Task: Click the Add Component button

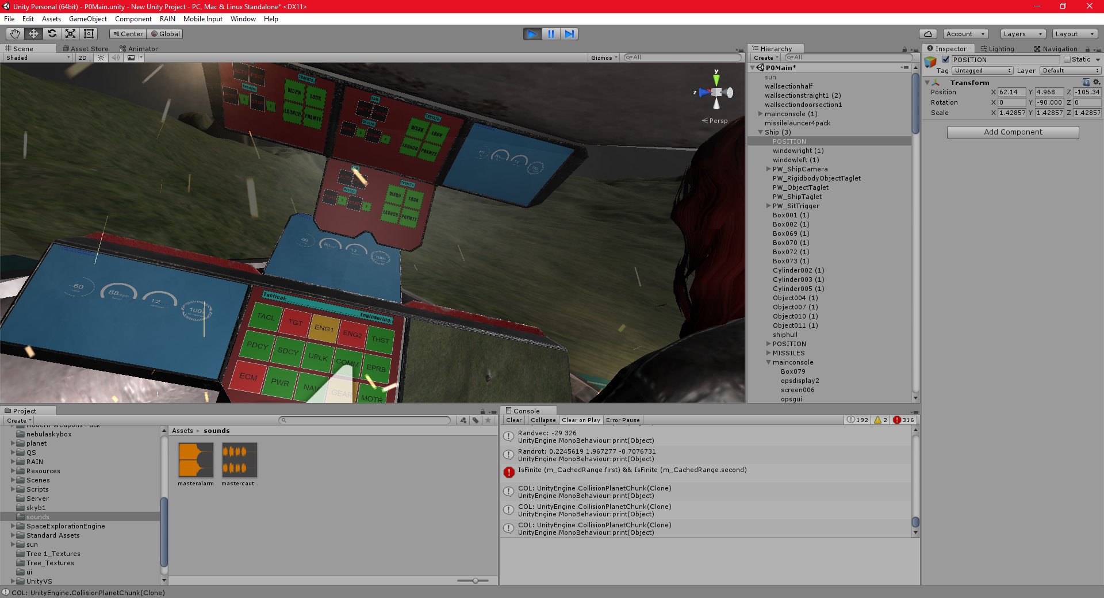Action: point(1012,132)
